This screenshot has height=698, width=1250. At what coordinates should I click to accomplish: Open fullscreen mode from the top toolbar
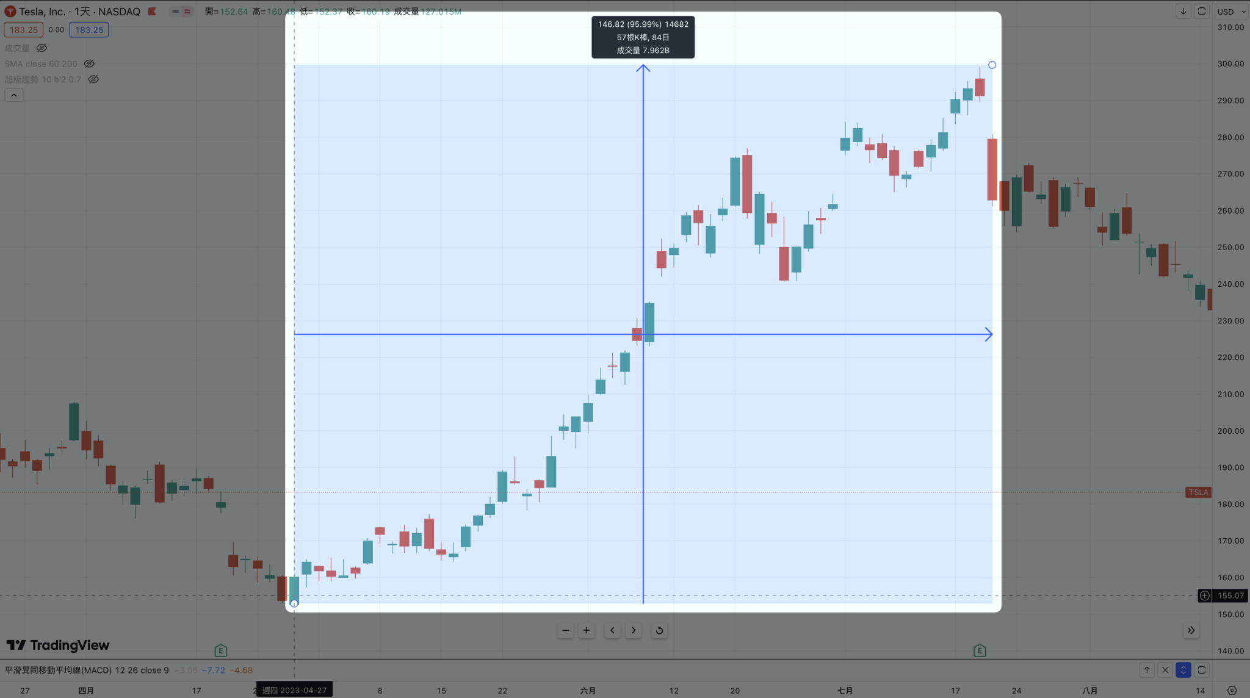click(x=1202, y=11)
